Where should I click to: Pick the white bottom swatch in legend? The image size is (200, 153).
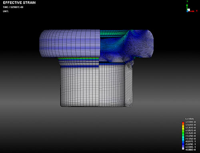click(183, 148)
